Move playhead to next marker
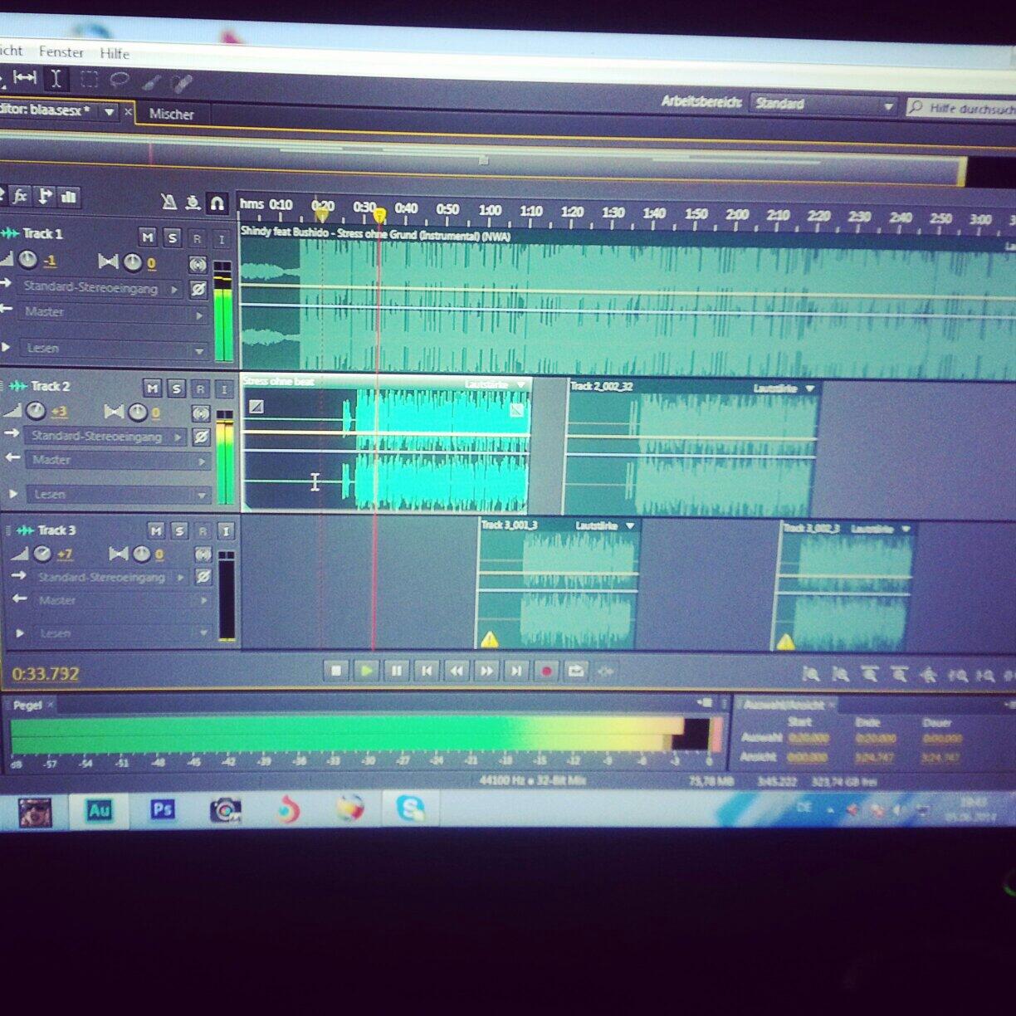Screen dimensions: 1016x1016 [516, 671]
